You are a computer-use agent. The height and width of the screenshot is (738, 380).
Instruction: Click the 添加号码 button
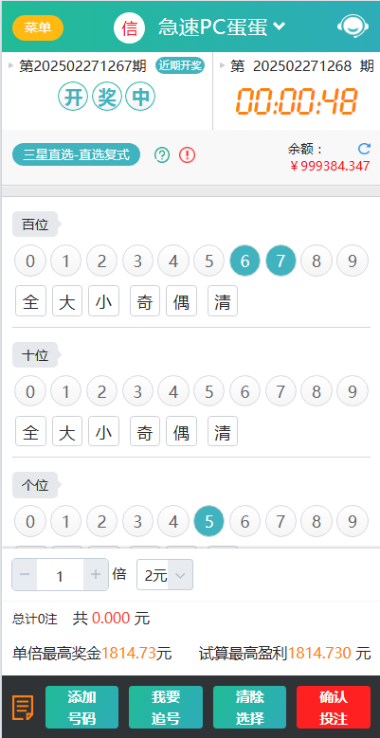(81, 708)
